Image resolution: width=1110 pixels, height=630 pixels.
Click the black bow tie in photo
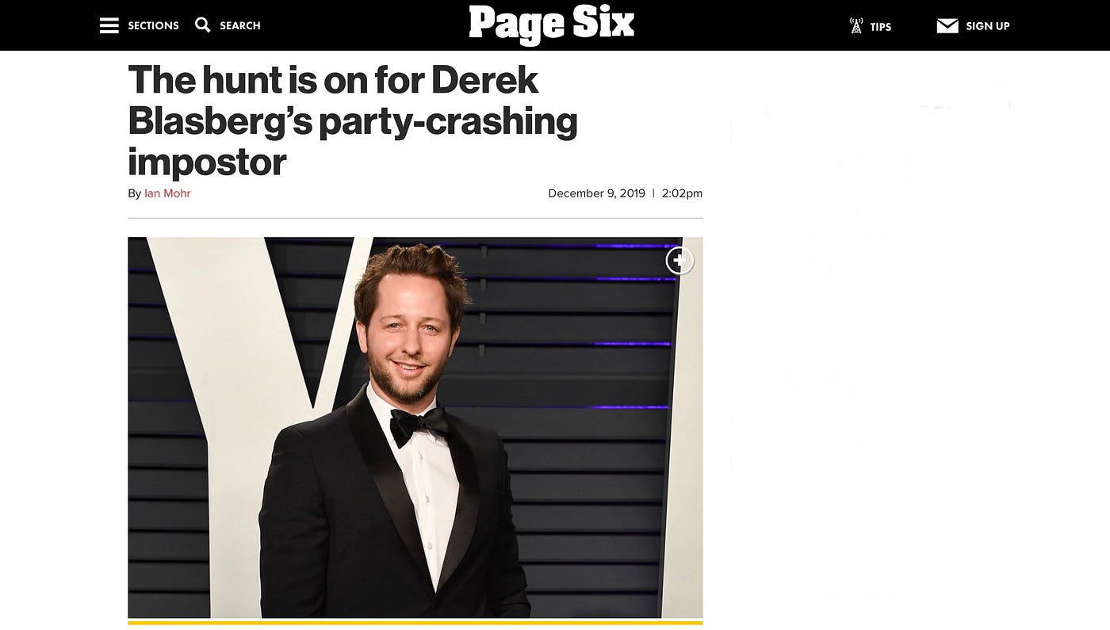(x=419, y=426)
